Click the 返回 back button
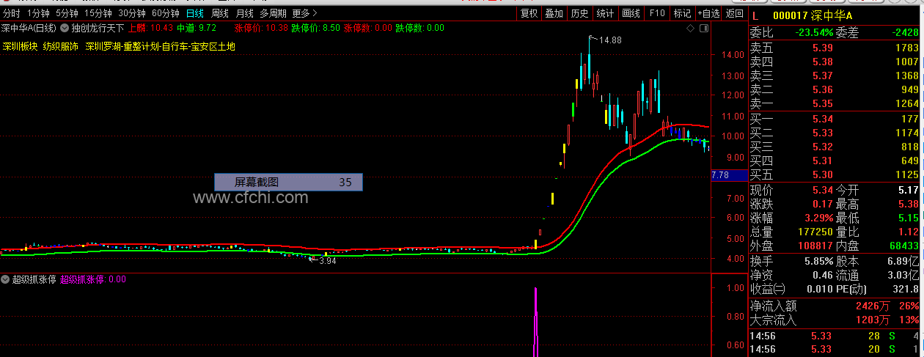Screen dimensions: 924x357 [x=734, y=13]
